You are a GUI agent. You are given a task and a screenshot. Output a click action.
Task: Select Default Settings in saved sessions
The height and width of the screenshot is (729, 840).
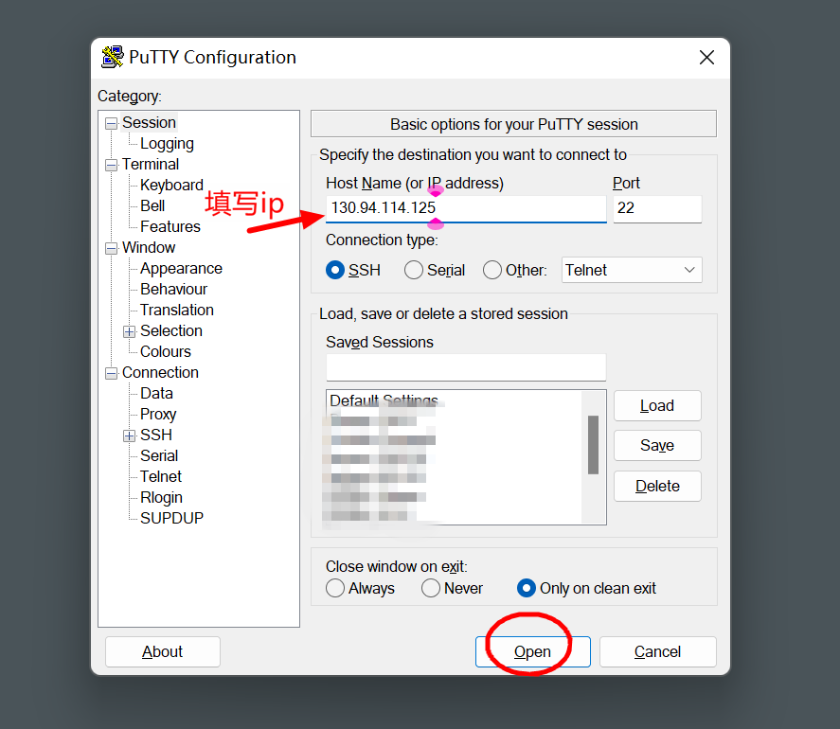click(384, 400)
